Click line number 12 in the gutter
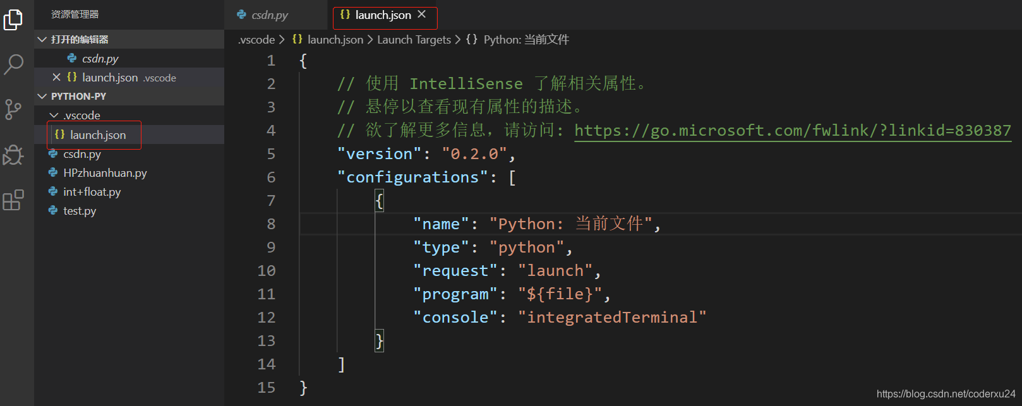 coord(267,318)
